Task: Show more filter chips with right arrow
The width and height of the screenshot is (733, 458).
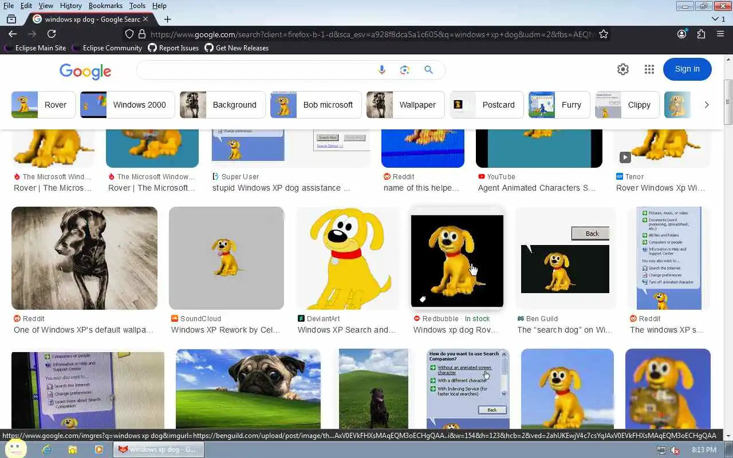Action: [707, 105]
